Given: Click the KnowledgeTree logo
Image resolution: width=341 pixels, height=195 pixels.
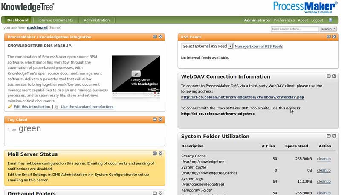Looking at the screenshot, I should [28, 7].
